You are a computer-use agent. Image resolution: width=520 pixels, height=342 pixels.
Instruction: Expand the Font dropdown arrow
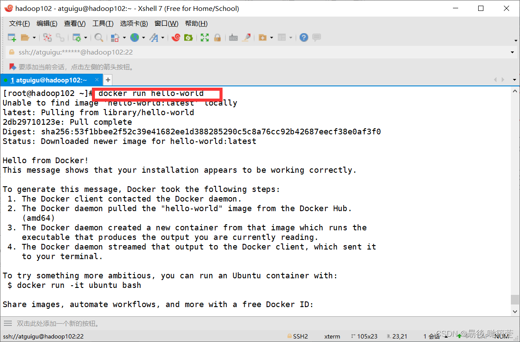(x=162, y=38)
